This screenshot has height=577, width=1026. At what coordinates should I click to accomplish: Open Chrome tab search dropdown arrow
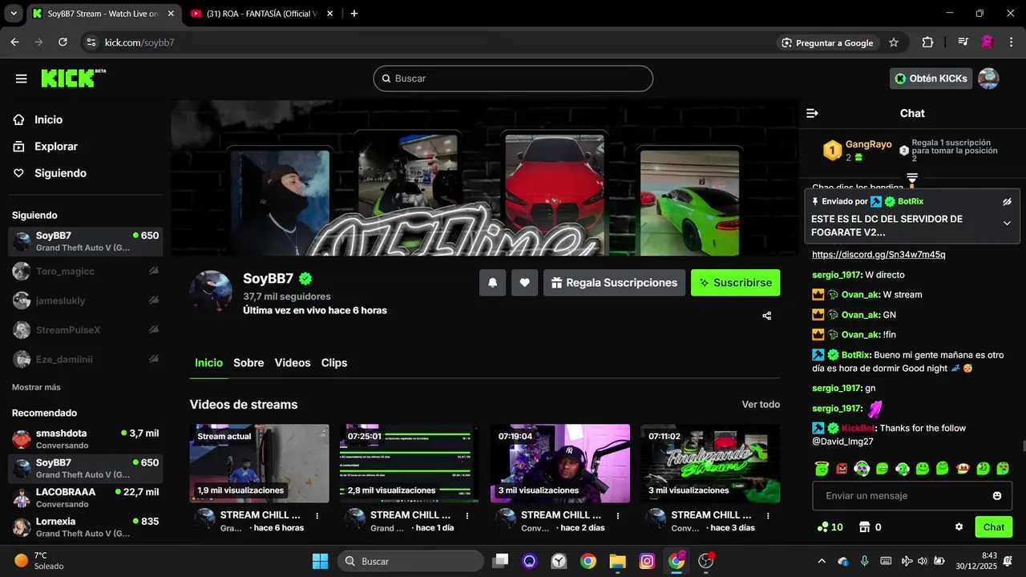pyautogui.click(x=14, y=14)
